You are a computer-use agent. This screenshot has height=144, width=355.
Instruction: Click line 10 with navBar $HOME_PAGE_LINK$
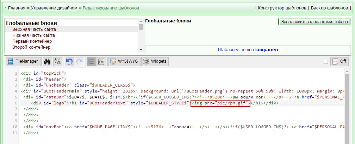(183, 127)
